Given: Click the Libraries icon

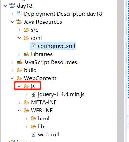Looking at the screenshot, I should click(x=26, y=54).
